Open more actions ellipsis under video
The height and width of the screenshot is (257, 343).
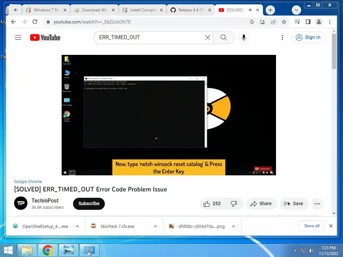317,204
